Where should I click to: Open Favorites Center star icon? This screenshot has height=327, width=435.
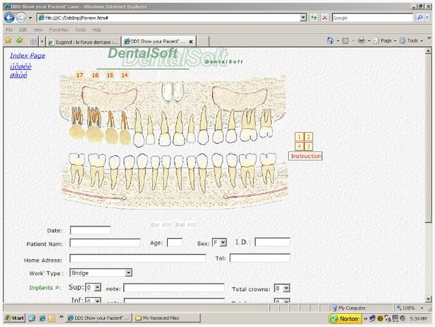pyautogui.click(x=8, y=41)
